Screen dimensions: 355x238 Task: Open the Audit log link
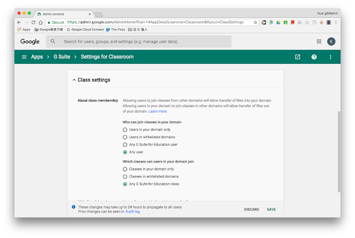(x=133, y=211)
